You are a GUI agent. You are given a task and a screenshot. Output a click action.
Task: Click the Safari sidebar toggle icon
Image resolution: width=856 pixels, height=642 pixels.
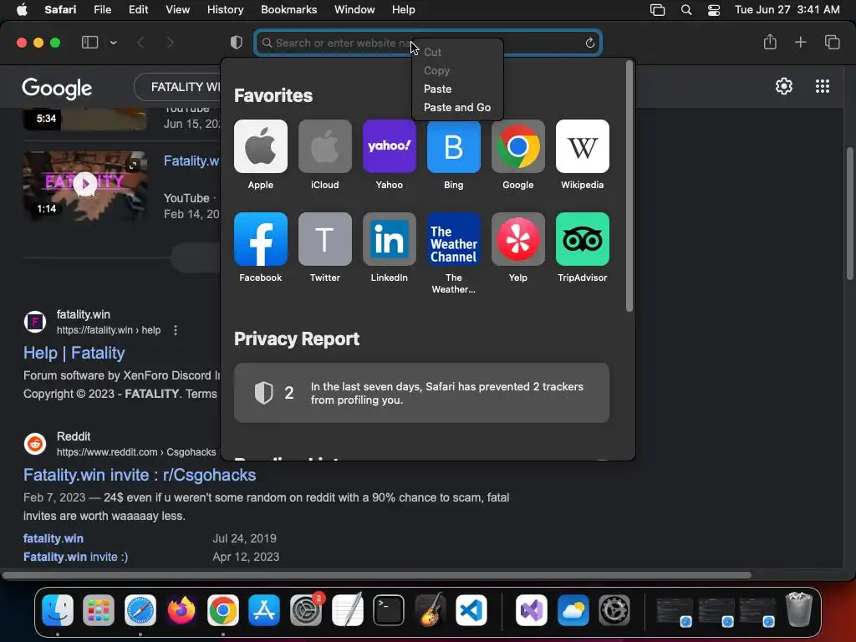click(89, 43)
